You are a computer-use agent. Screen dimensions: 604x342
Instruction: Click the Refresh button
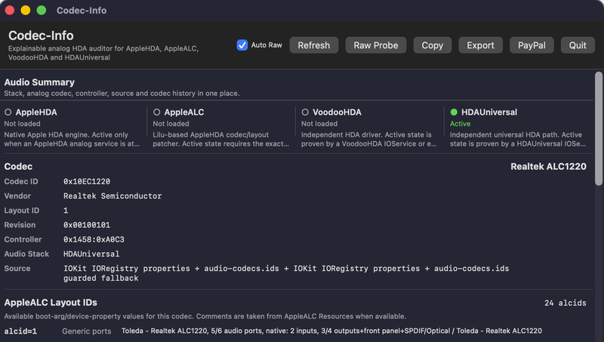(x=313, y=45)
